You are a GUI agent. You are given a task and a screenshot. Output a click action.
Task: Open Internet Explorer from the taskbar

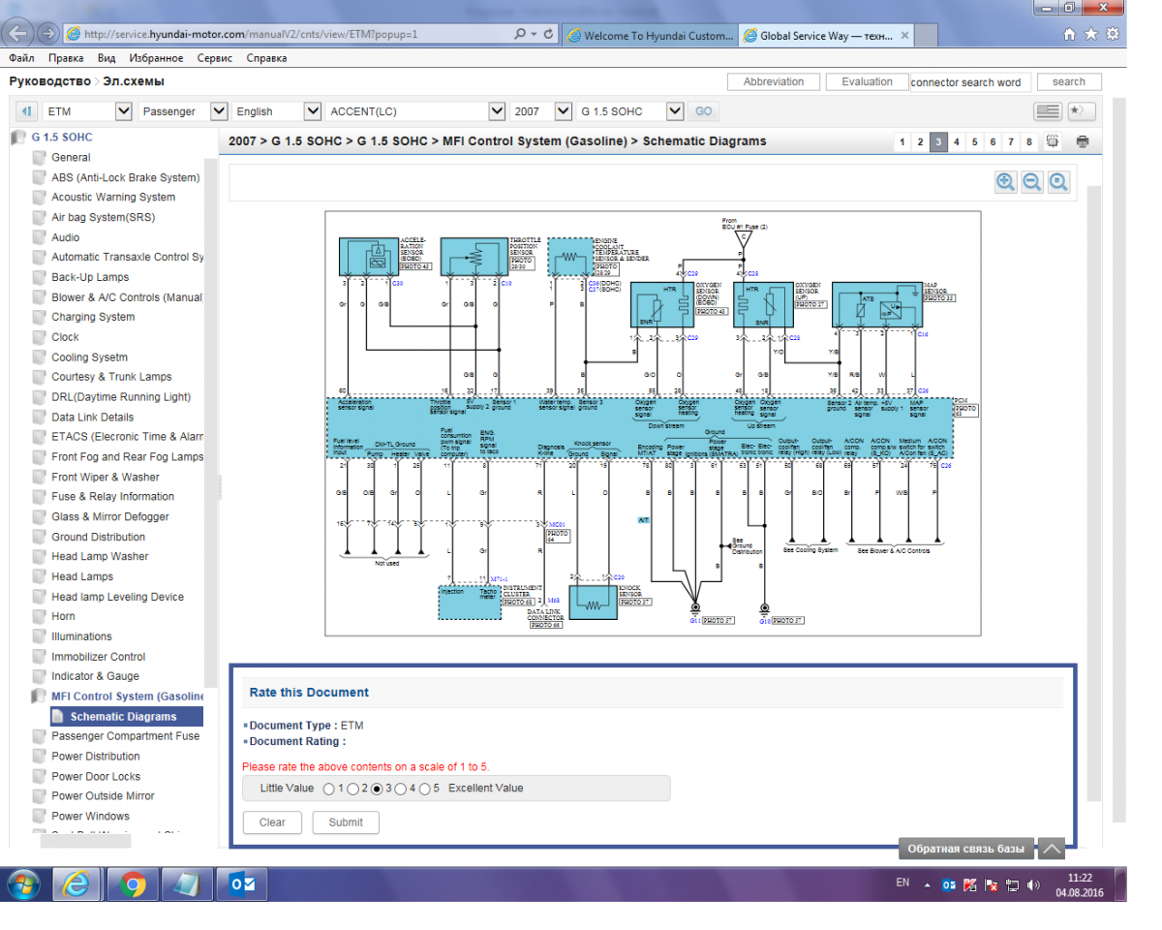76,884
